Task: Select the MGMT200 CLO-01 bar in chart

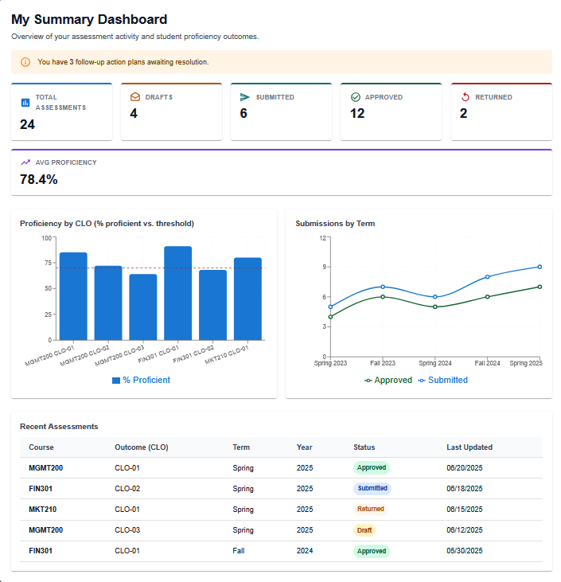Action: [x=73, y=296]
